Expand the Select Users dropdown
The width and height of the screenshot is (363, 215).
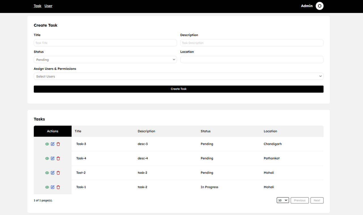click(179, 76)
